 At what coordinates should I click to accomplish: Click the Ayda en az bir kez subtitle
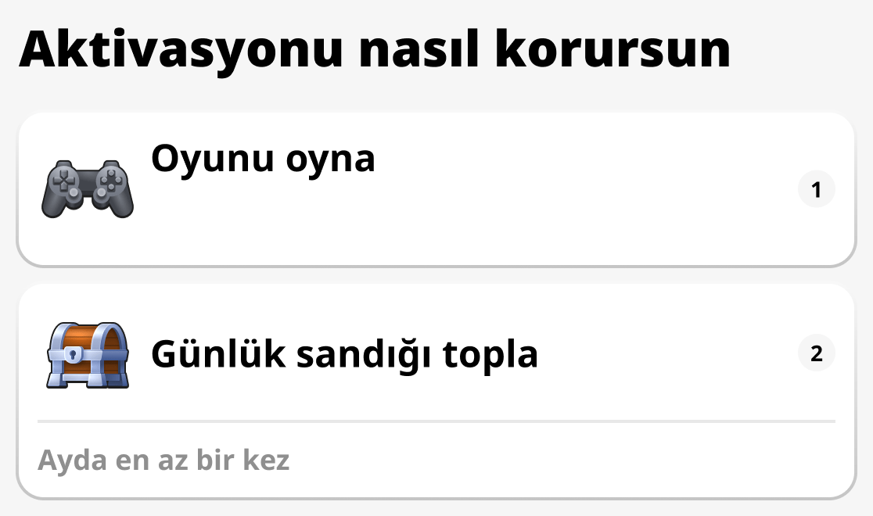tap(163, 460)
